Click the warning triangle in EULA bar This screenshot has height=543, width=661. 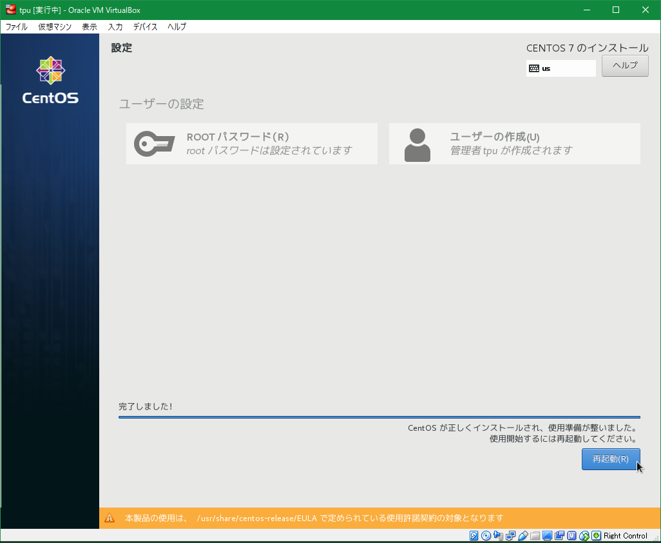coord(110,518)
